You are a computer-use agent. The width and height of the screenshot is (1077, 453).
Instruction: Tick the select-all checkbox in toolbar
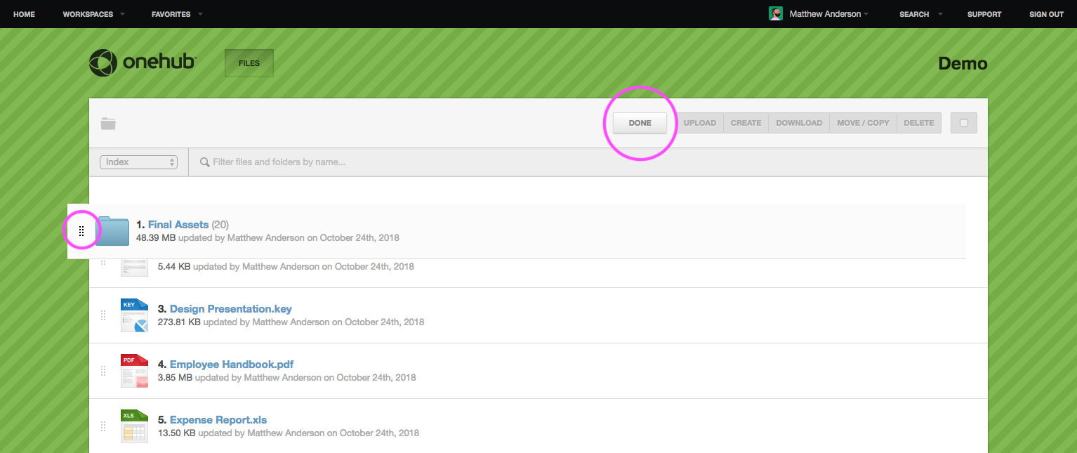click(x=964, y=123)
